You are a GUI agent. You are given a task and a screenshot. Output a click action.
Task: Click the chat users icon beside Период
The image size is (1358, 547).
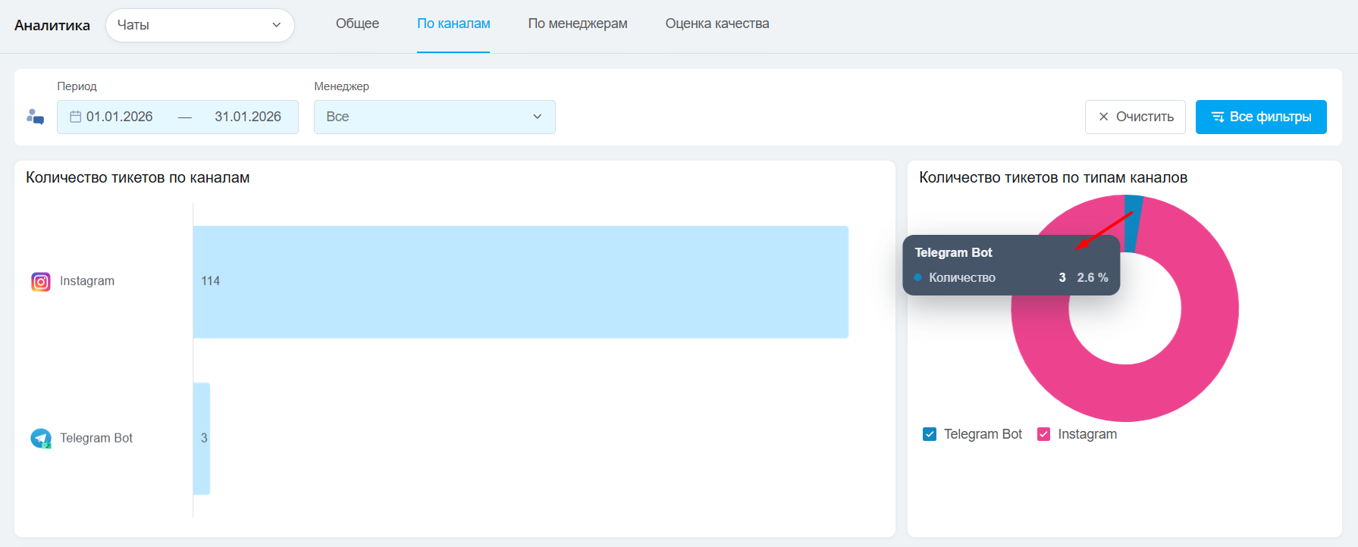(35, 117)
